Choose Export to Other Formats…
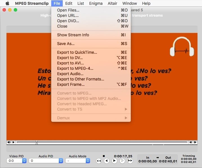The width and height of the screenshot is (202, 168). 91,79
